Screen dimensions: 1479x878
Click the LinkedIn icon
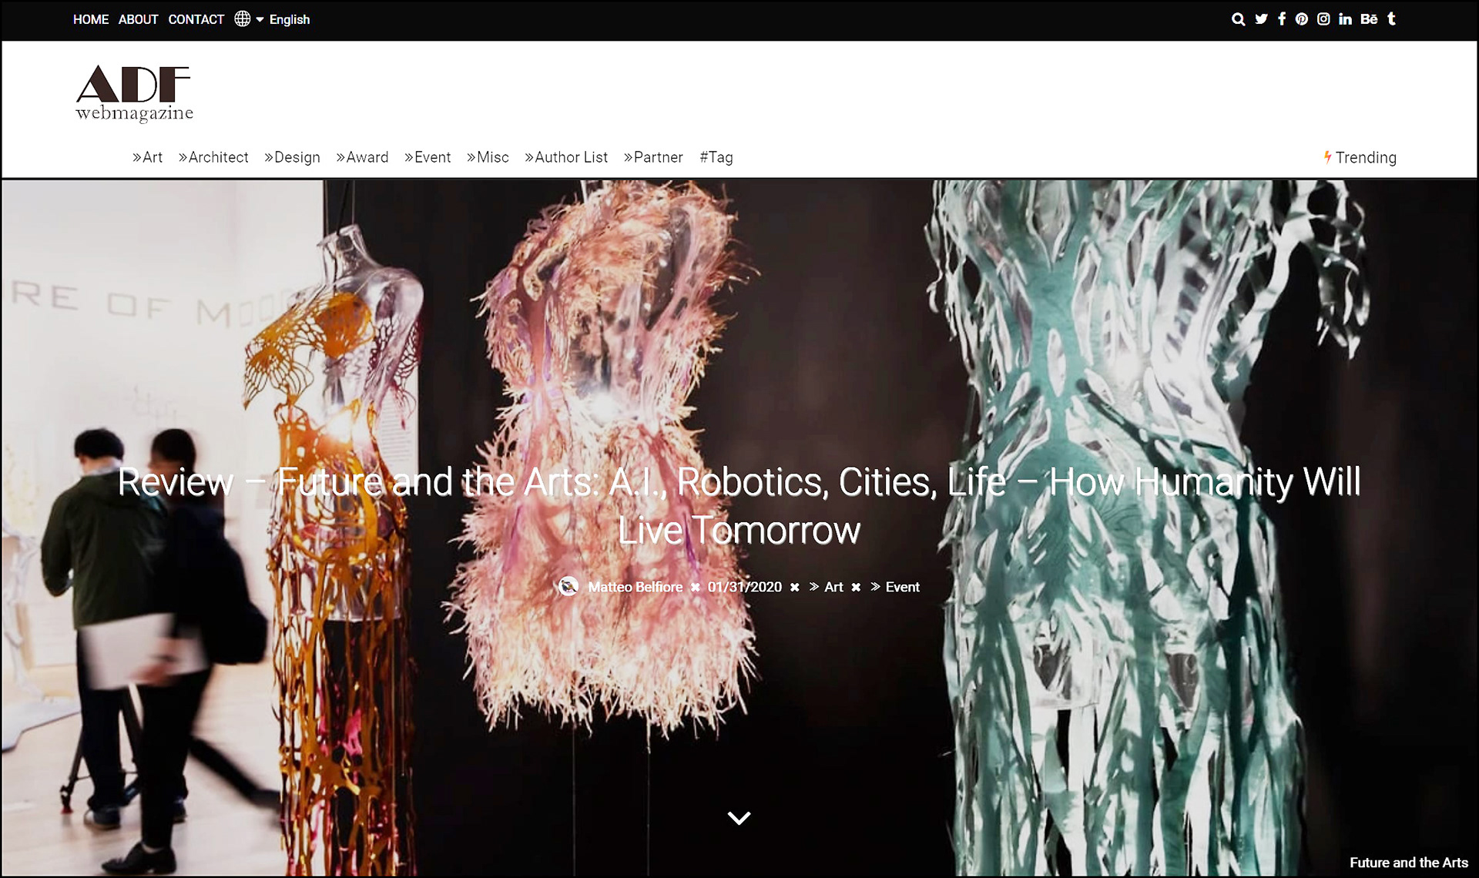[x=1345, y=19]
